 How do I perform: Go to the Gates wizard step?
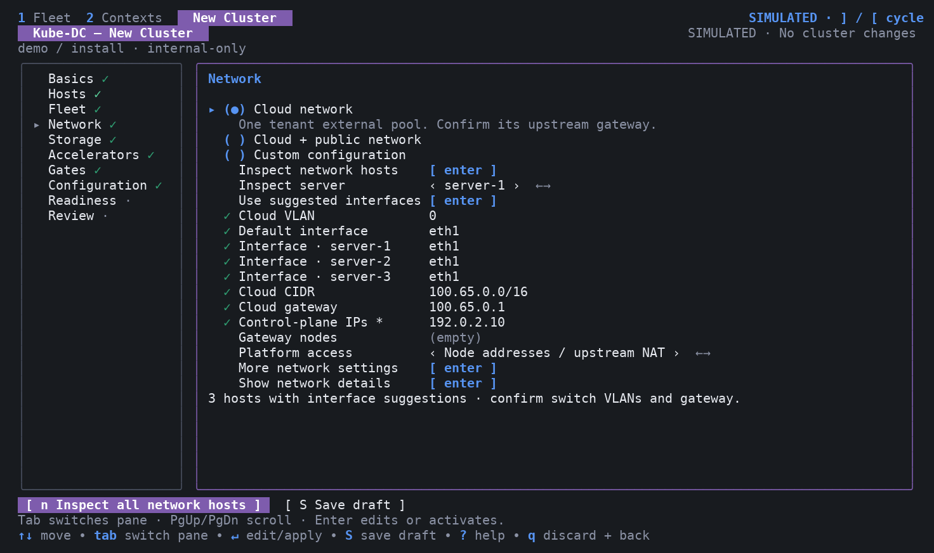click(x=75, y=170)
